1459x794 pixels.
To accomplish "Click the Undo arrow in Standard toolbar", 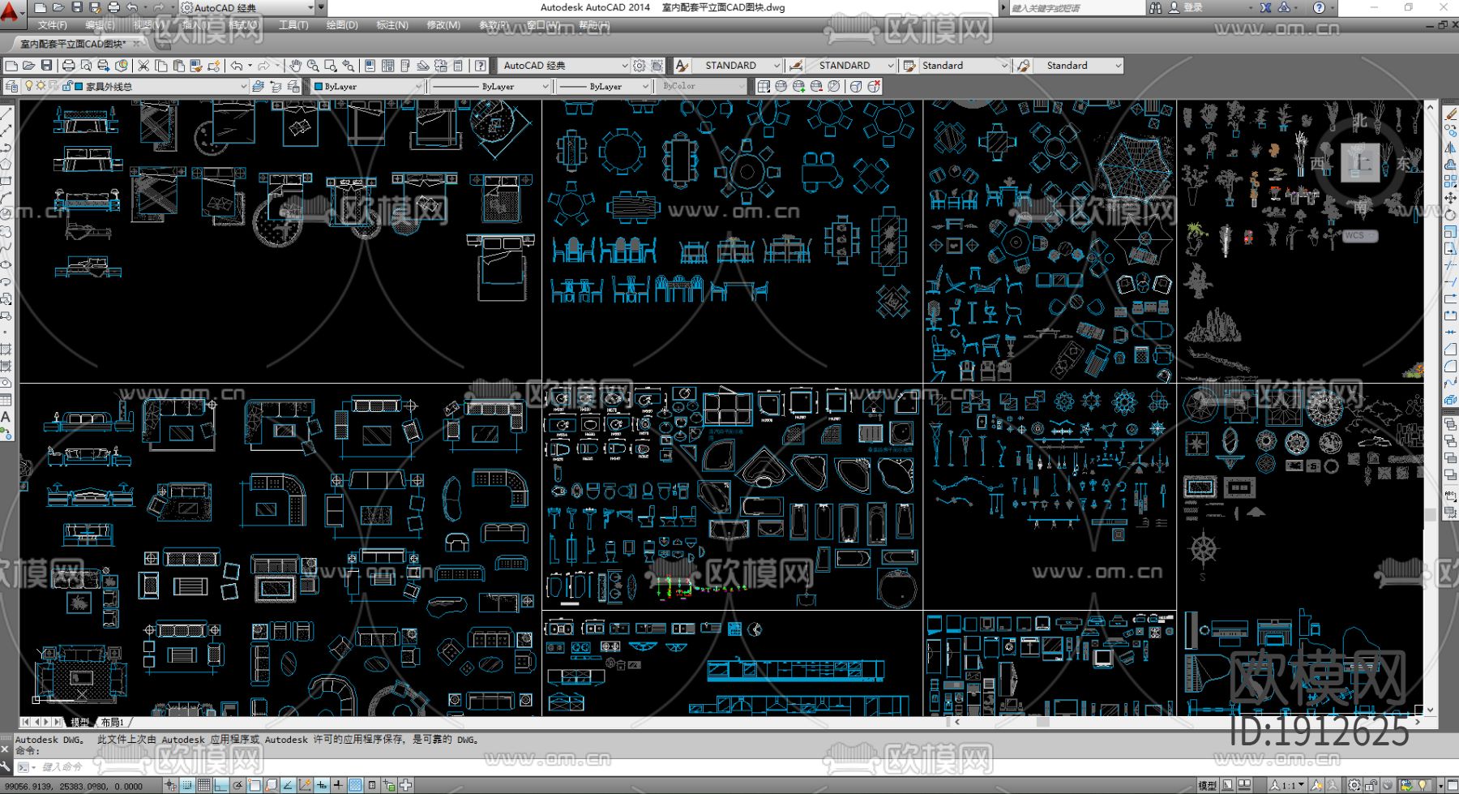I will coord(237,66).
